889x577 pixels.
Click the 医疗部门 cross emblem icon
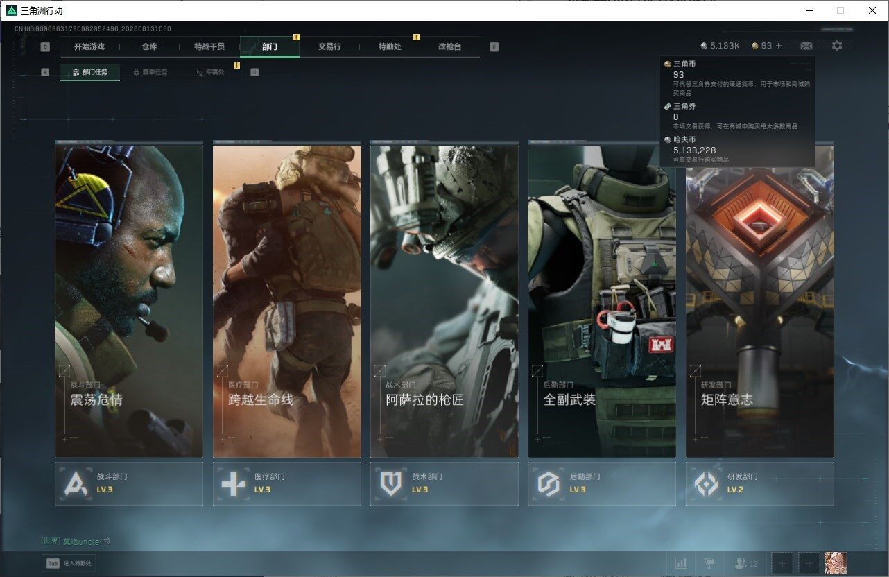click(233, 483)
